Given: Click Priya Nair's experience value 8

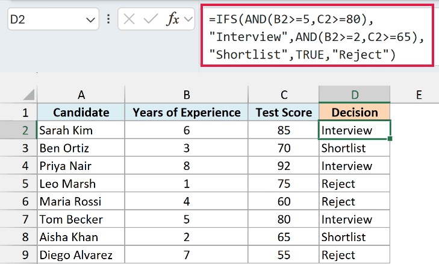Looking at the screenshot, I should (187, 166).
